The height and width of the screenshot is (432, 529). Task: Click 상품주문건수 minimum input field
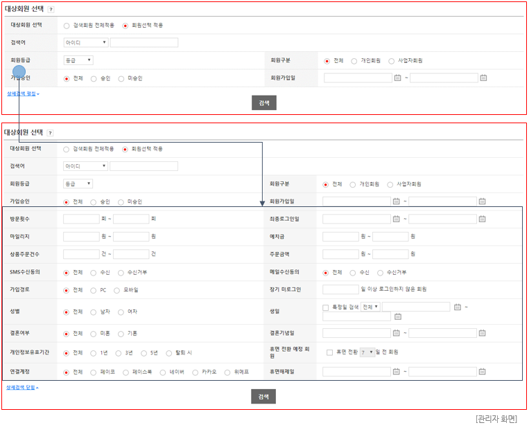tap(81, 254)
